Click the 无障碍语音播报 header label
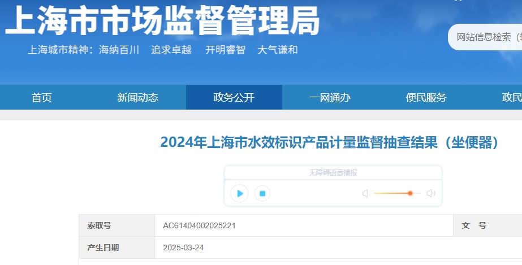522x265 pixels. pos(333,173)
